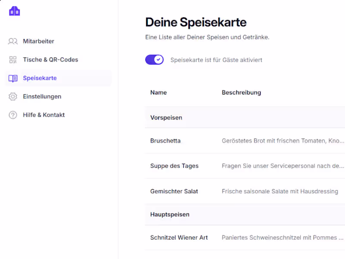
Task: Select Speisekarte in the sidebar
Action: [40, 78]
